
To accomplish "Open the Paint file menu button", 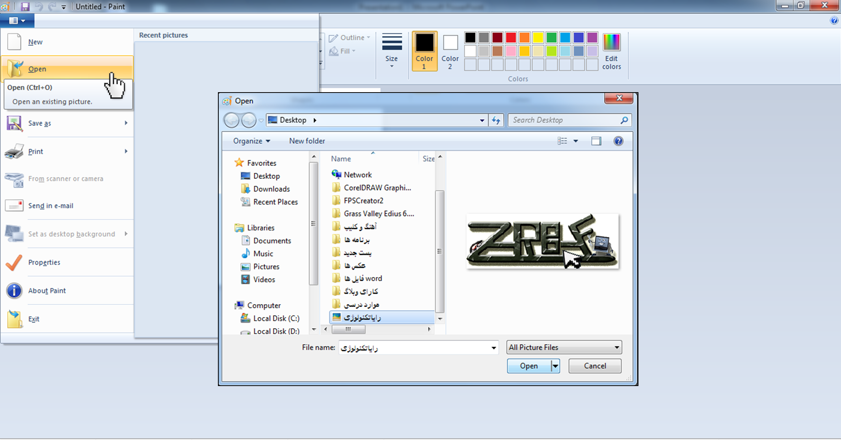I will pyautogui.click(x=17, y=20).
